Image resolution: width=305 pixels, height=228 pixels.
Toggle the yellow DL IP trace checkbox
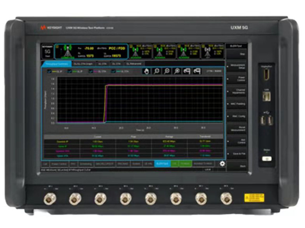pyautogui.click(x=49, y=72)
